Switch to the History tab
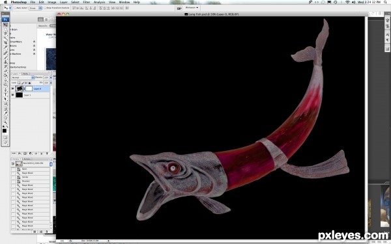Screen dimensions: 391x244 pos(16,159)
